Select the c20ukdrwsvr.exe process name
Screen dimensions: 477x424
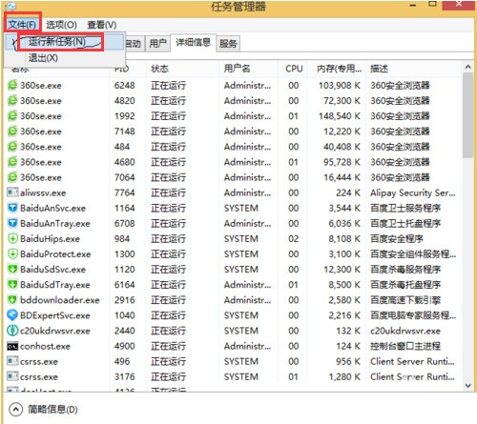55,331
